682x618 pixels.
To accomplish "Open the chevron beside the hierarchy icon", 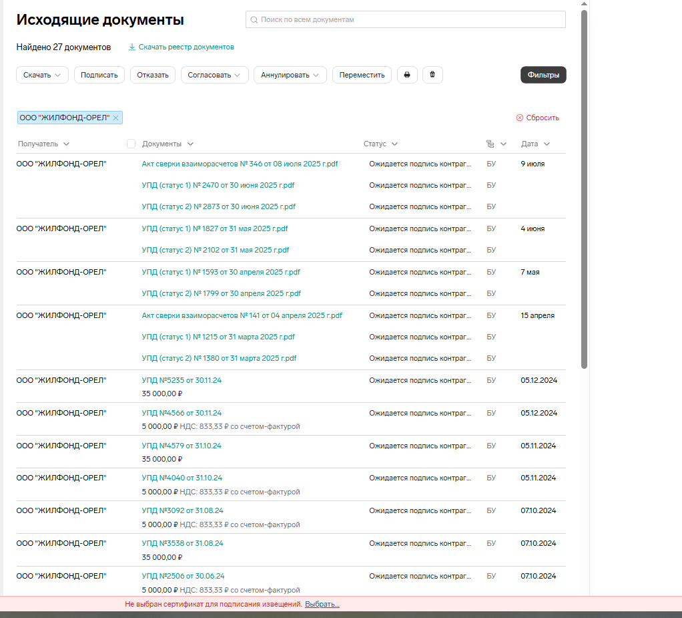I will pyautogui.click(x=503, y=144).
